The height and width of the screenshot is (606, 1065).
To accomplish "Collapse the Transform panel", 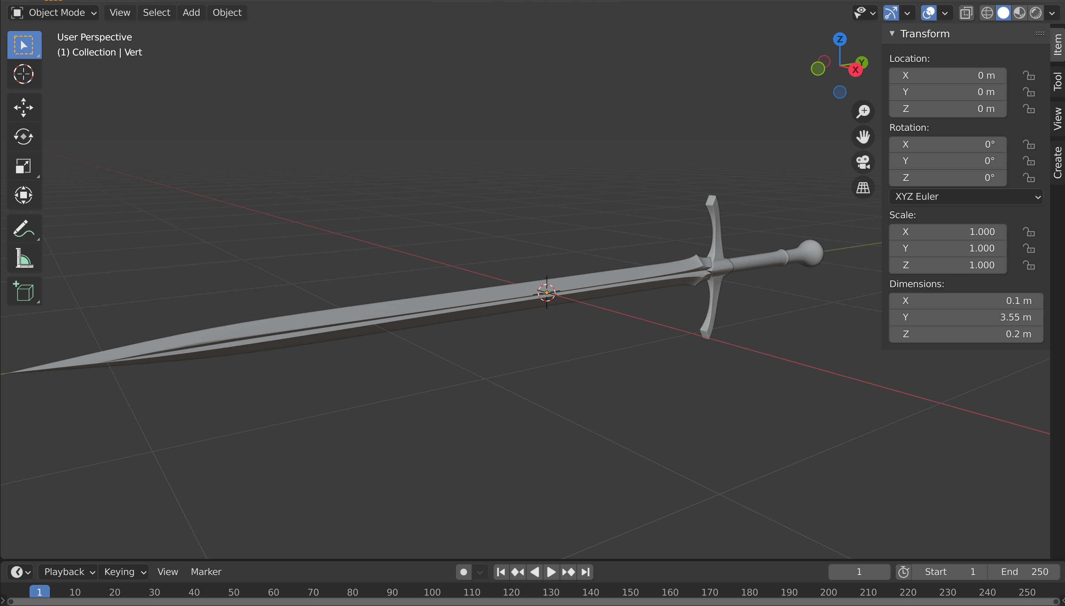I will (892, 34).
